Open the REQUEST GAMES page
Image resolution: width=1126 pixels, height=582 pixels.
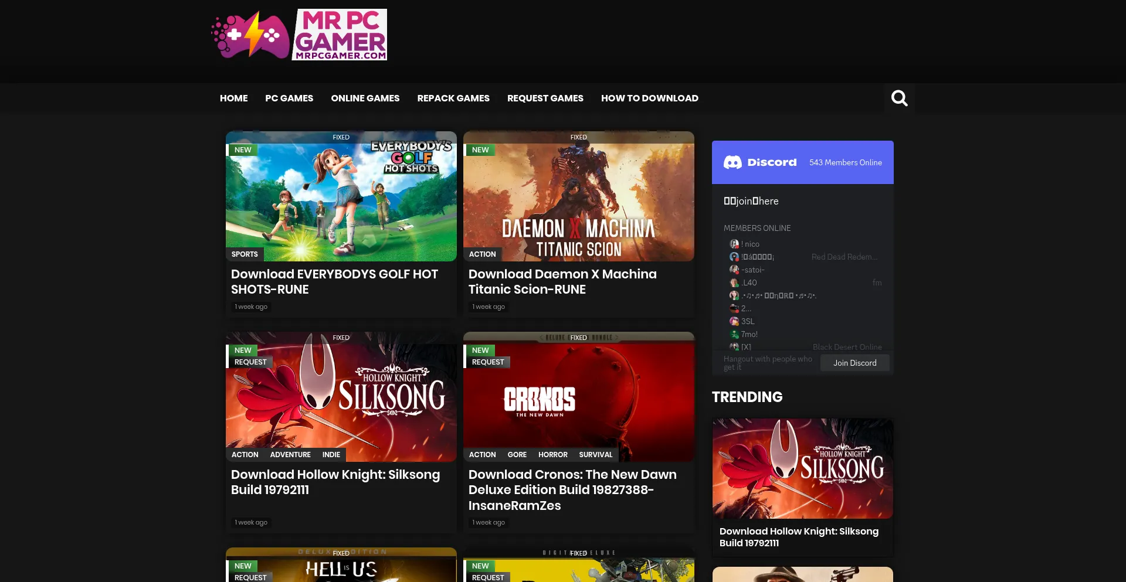pos(545,98)
